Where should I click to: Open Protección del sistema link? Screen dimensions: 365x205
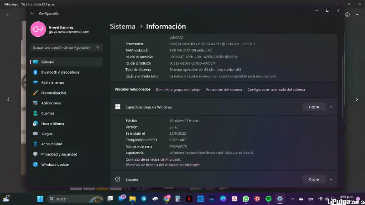[x=224, y=89]
